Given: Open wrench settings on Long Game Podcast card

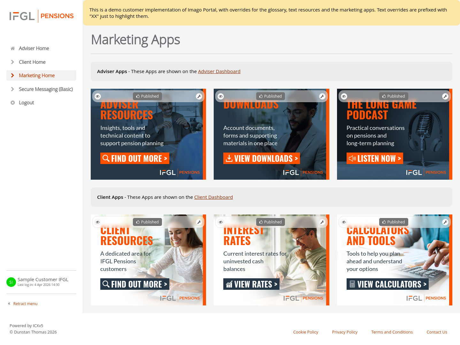Looking at the screenshot, I should pyautogui.click(x=445, y=96).
